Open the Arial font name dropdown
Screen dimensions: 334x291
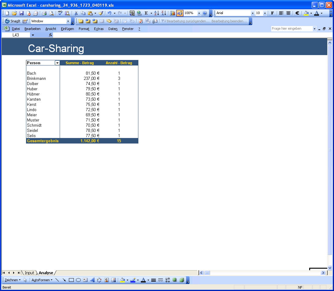(253, 13)
